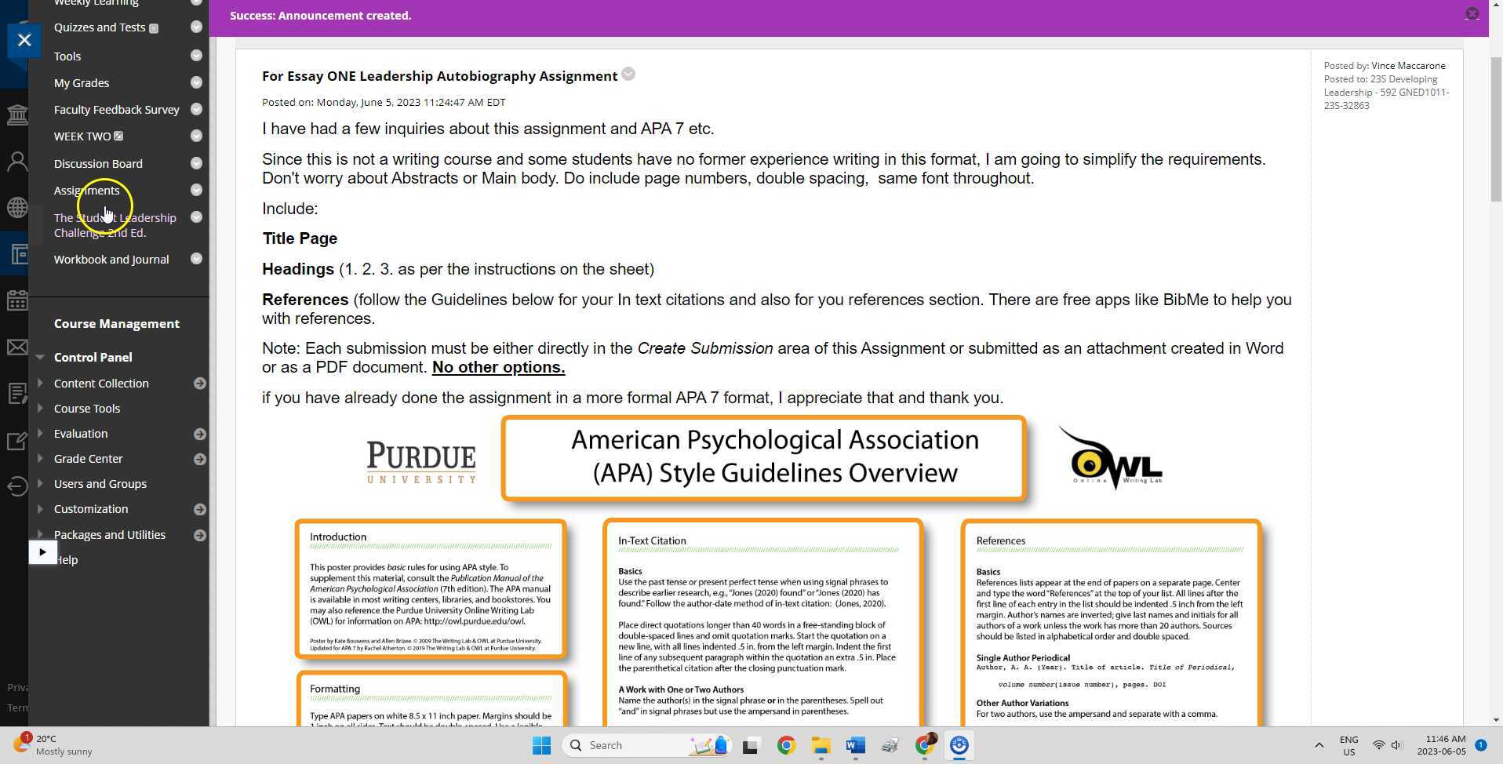Collapse the Control Panel
This screenshot has width=1503, height=764.
point(40,357)
